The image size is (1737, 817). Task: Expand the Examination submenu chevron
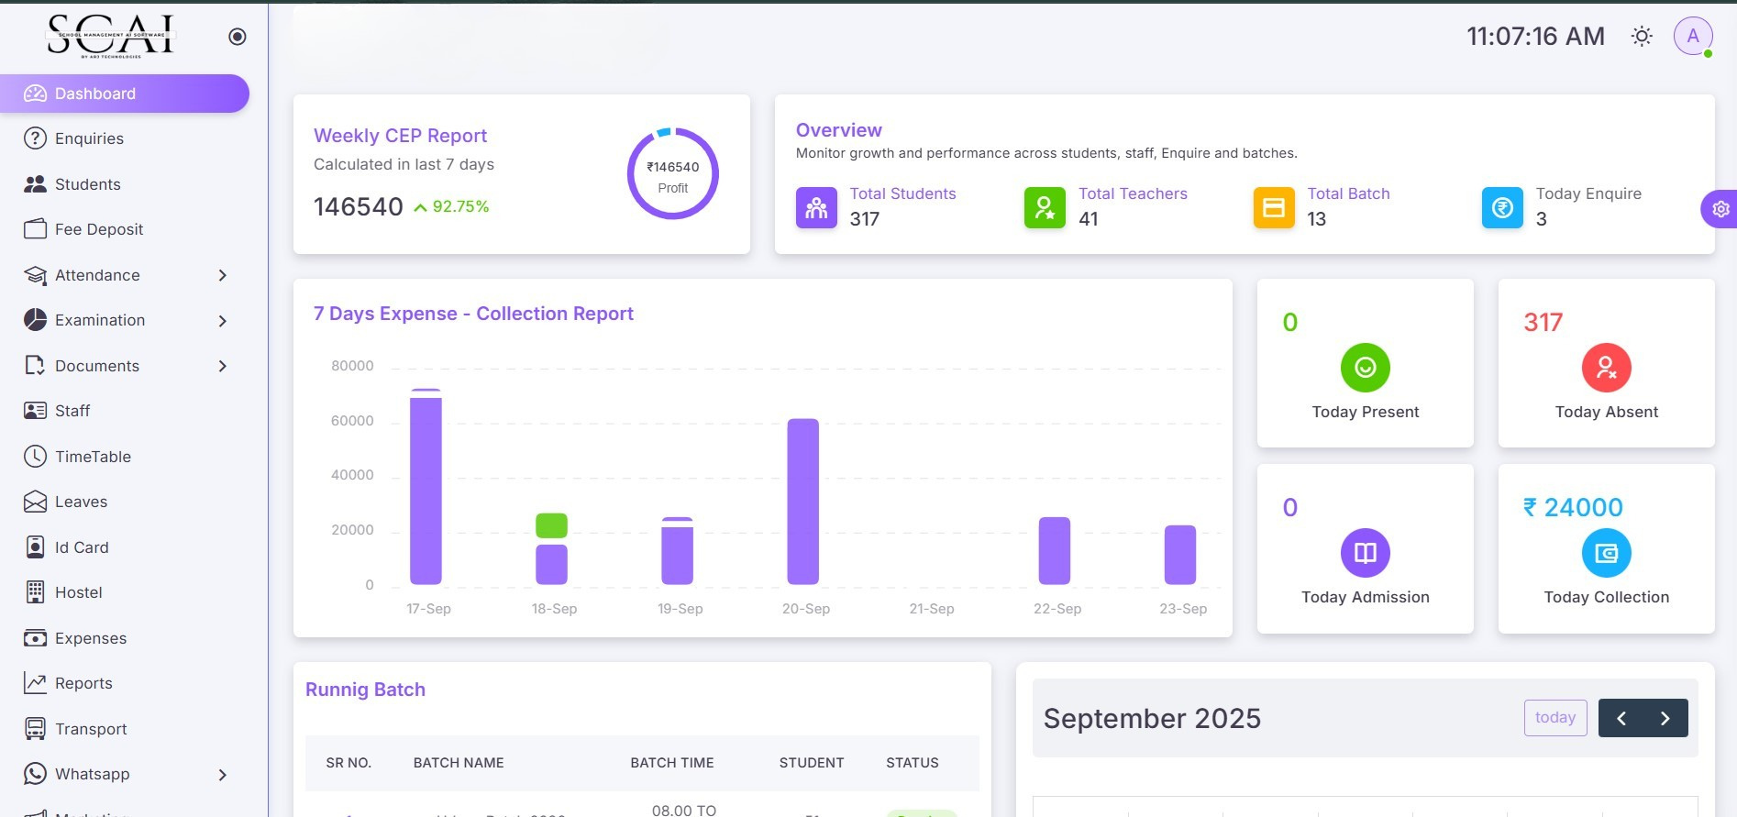(222, 321)
